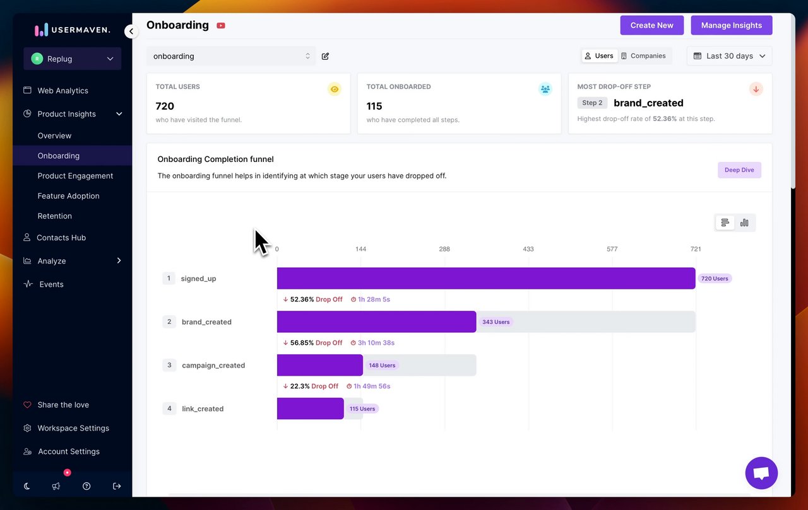The width and height of the screenshot is (808, 510).
Task: Edit the onboarding funnel pencil icon
Action: 325,56
